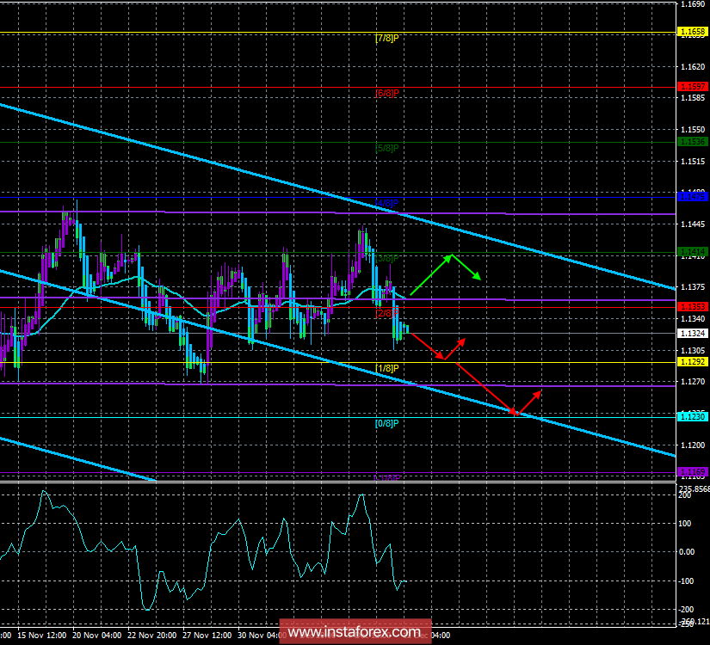Select the dark green 1.1536 price tag
Viewport: 710px width, 645px height.
693,142
